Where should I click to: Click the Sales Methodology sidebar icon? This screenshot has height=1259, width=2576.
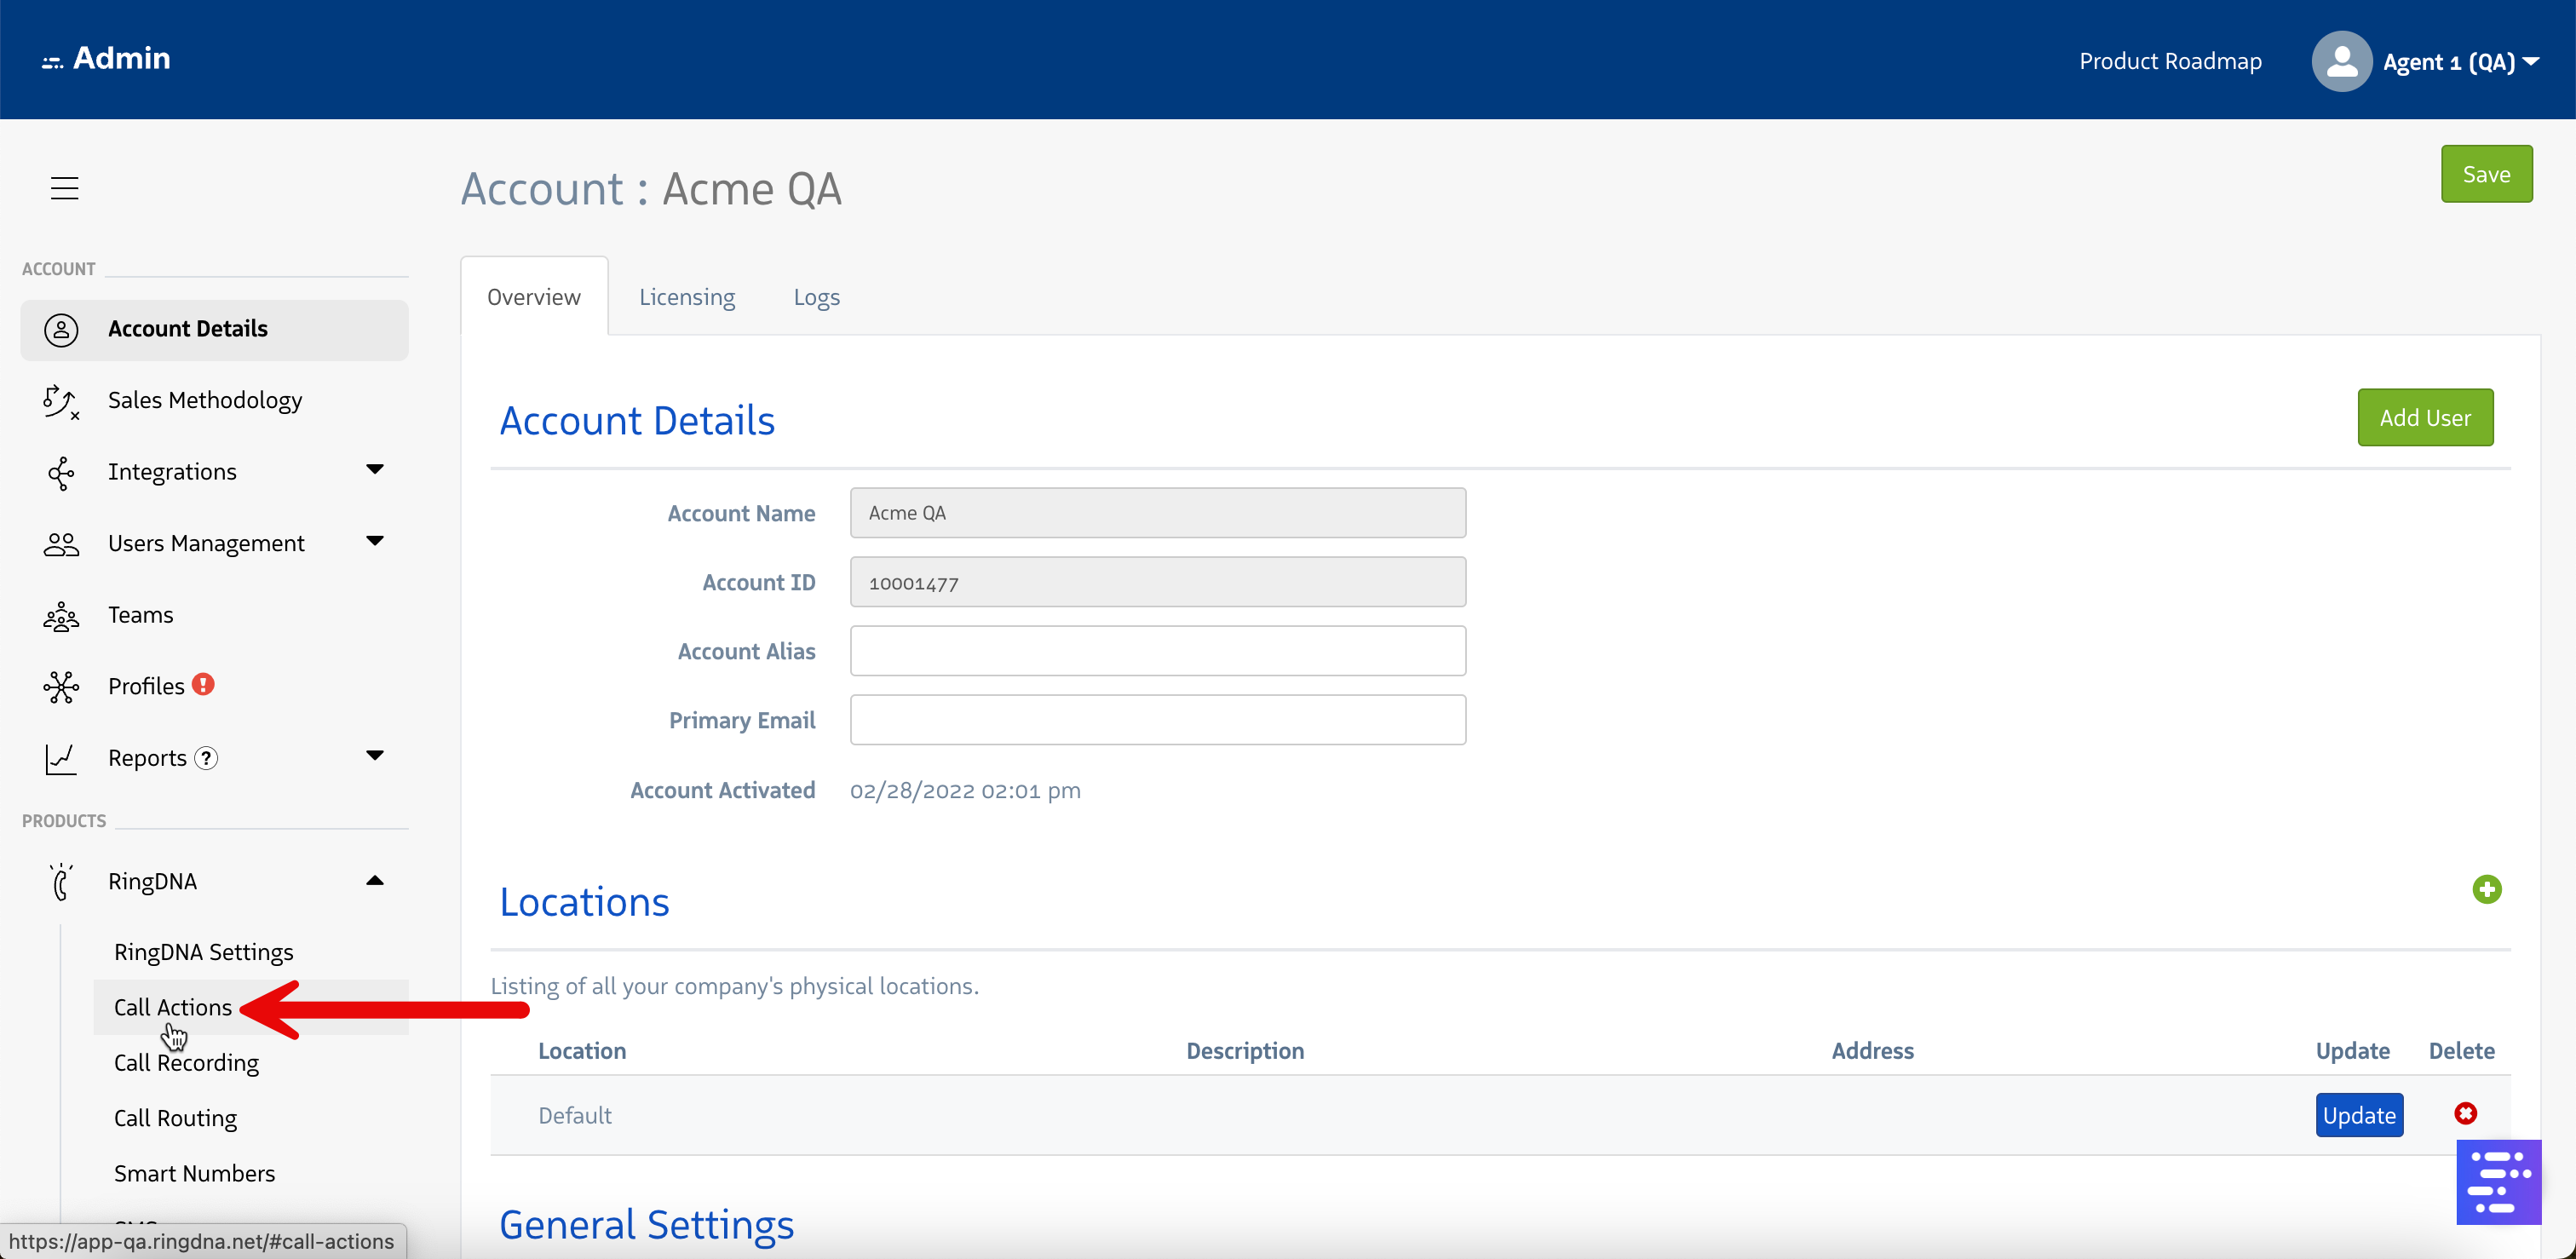tap(61, 400)
